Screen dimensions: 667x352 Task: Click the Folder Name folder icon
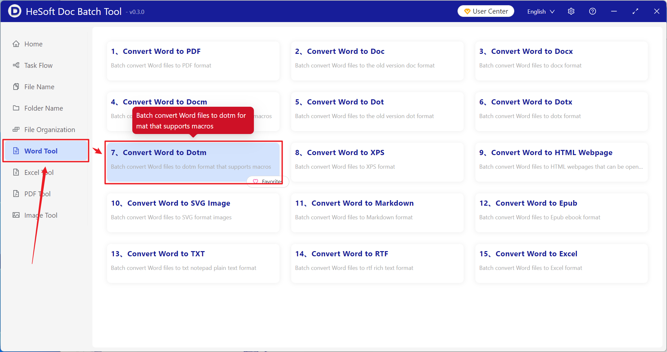coord(16,108)
